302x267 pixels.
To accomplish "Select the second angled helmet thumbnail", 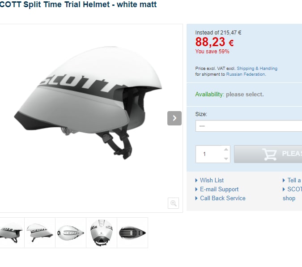I will click(x=40, y=233).
